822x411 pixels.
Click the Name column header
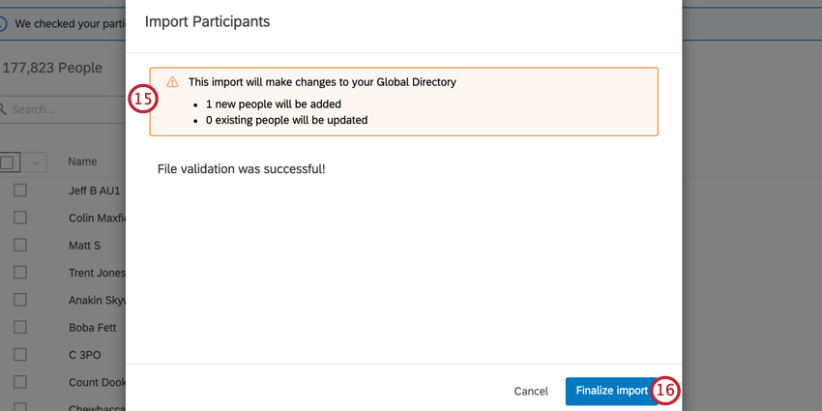coord(82,161)
